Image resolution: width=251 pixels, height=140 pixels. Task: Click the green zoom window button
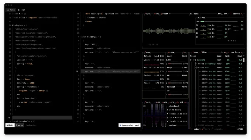(11, 5)
